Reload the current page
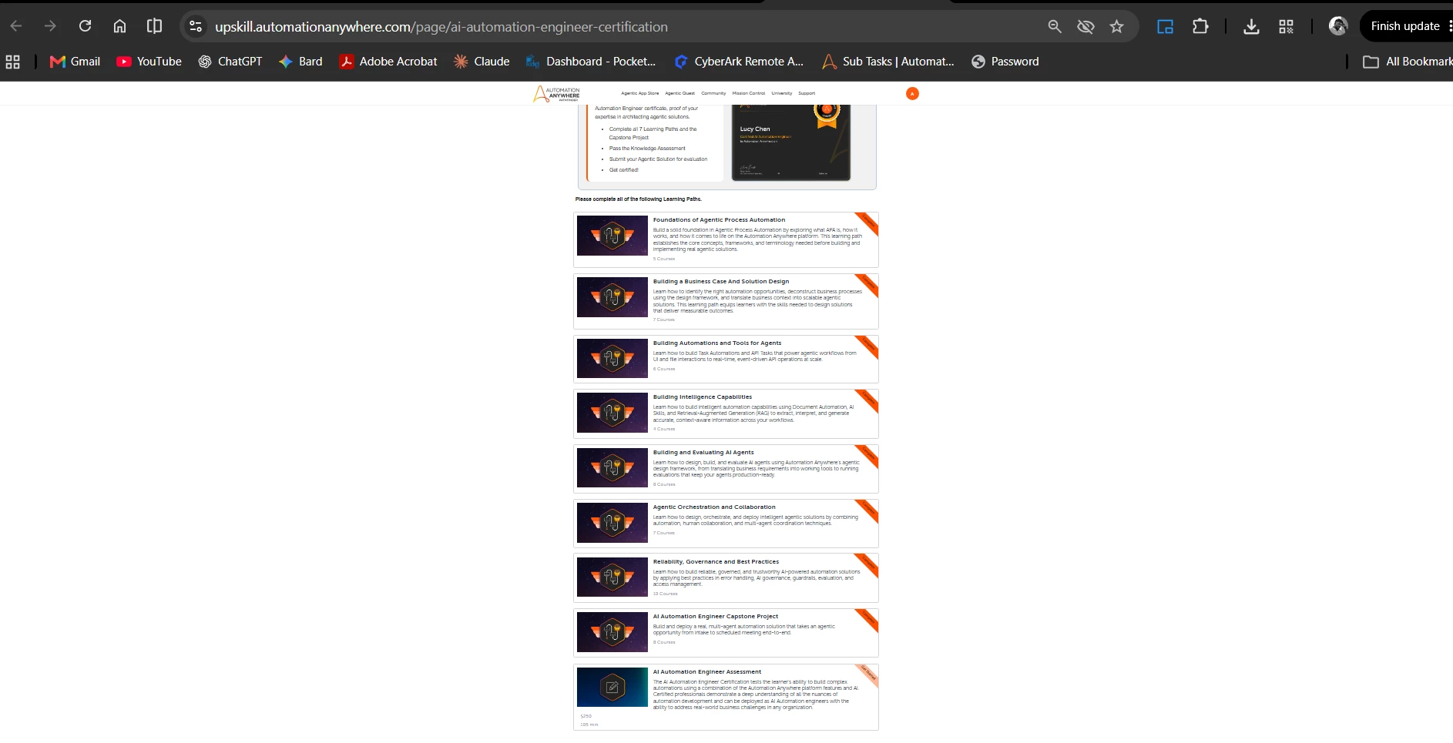This screenshot has width=1453, height=743. pyautogui.click(x=86, y=26)
